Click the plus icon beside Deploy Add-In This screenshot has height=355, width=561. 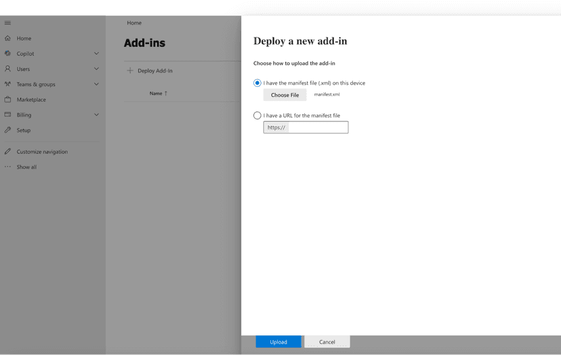pyautogui.click(x=130, y=70)
